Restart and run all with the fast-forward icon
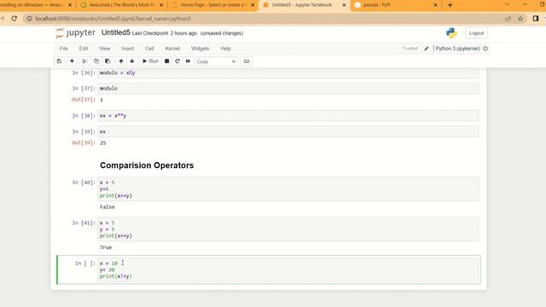Viewport: 546px width, 307px height. coord(188,61)
